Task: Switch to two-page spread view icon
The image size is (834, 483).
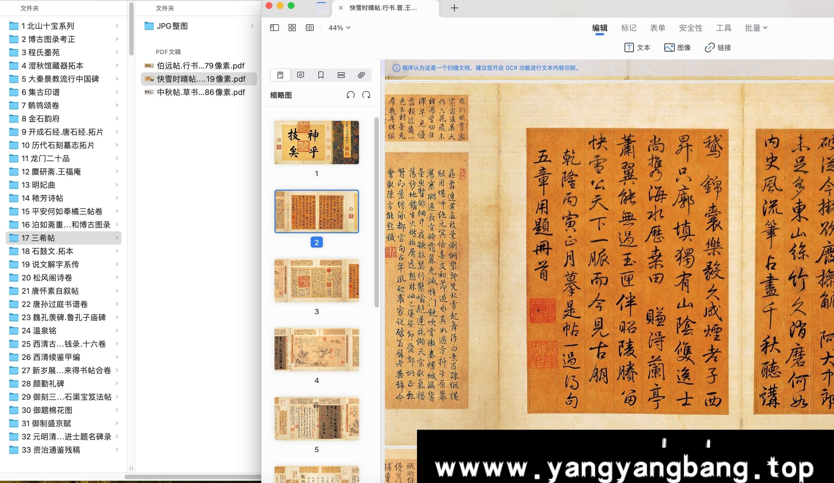Action: pos(310,27)
